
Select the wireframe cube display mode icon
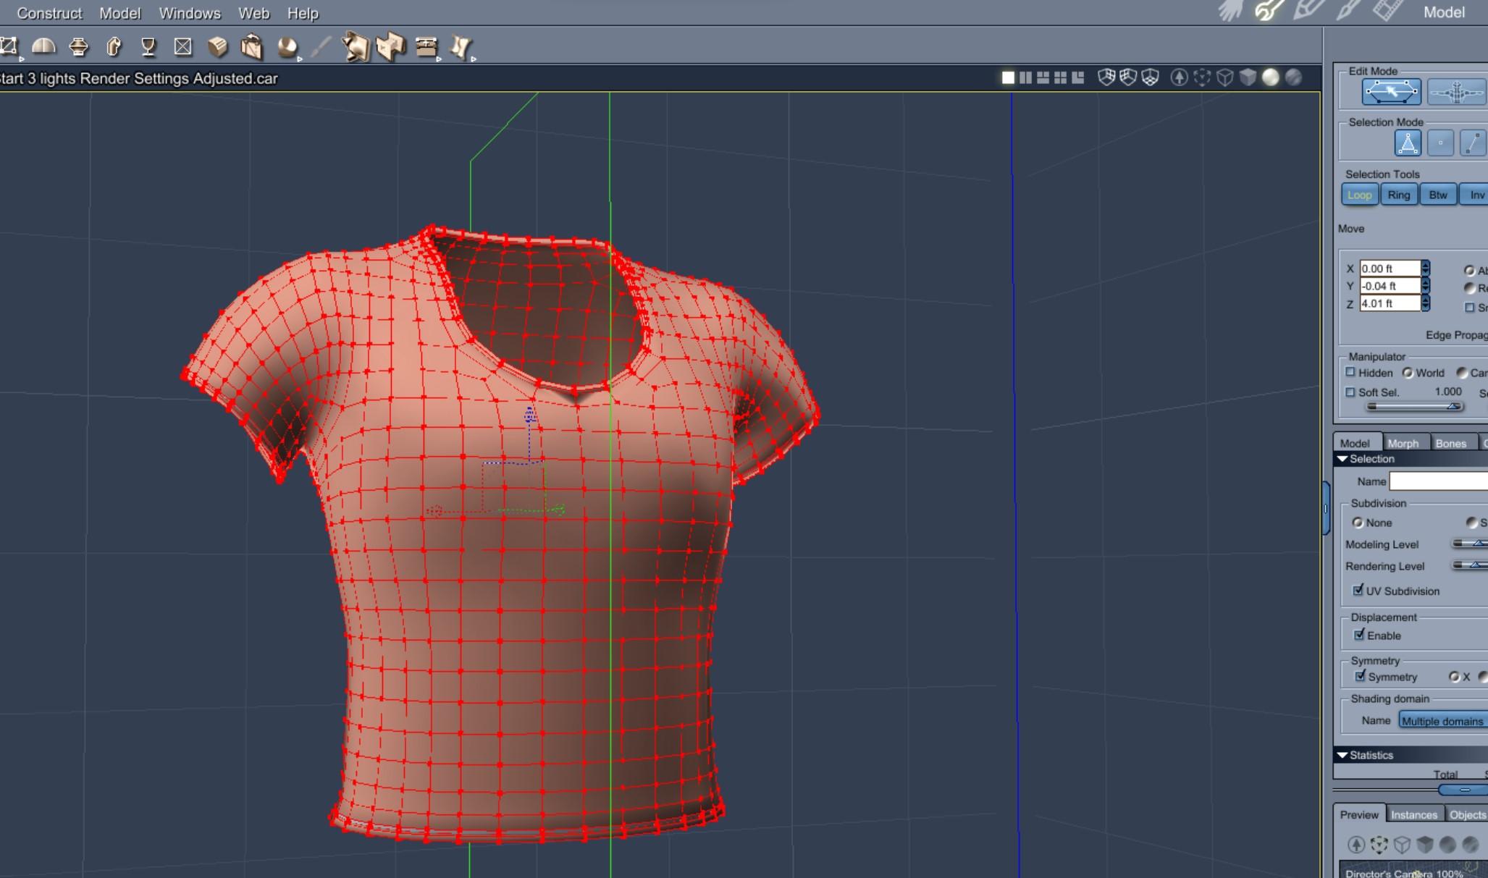(x=1224, y=77)
